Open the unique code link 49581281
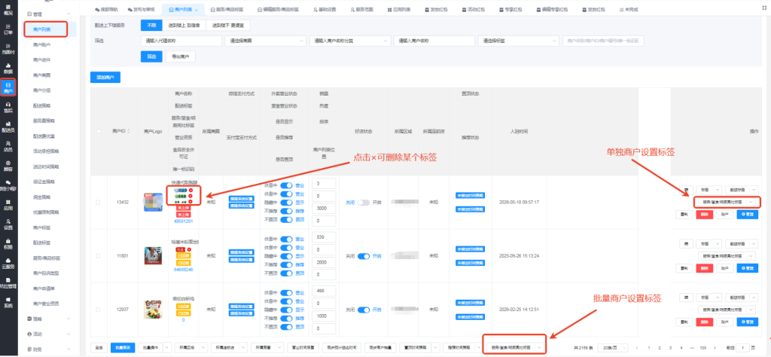The height and width of the screenshot is (357, 771). click(183, 221)
